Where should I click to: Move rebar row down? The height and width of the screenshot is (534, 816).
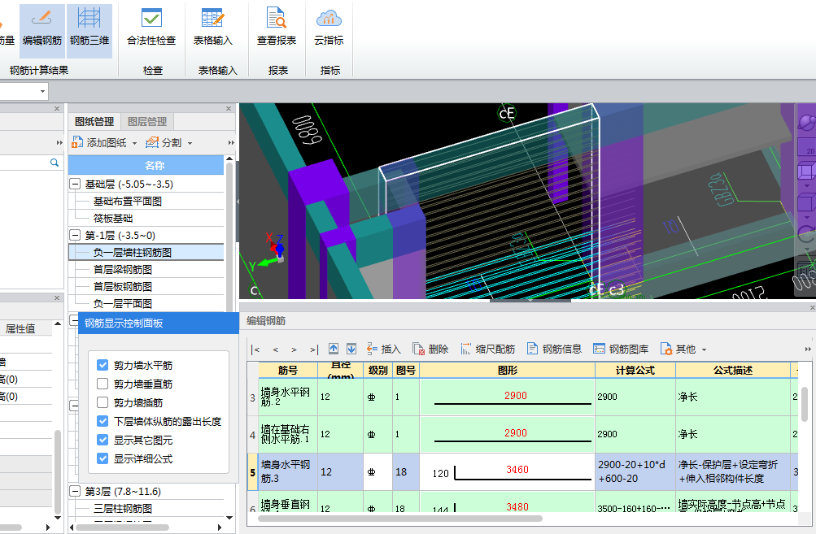[351, 349]
